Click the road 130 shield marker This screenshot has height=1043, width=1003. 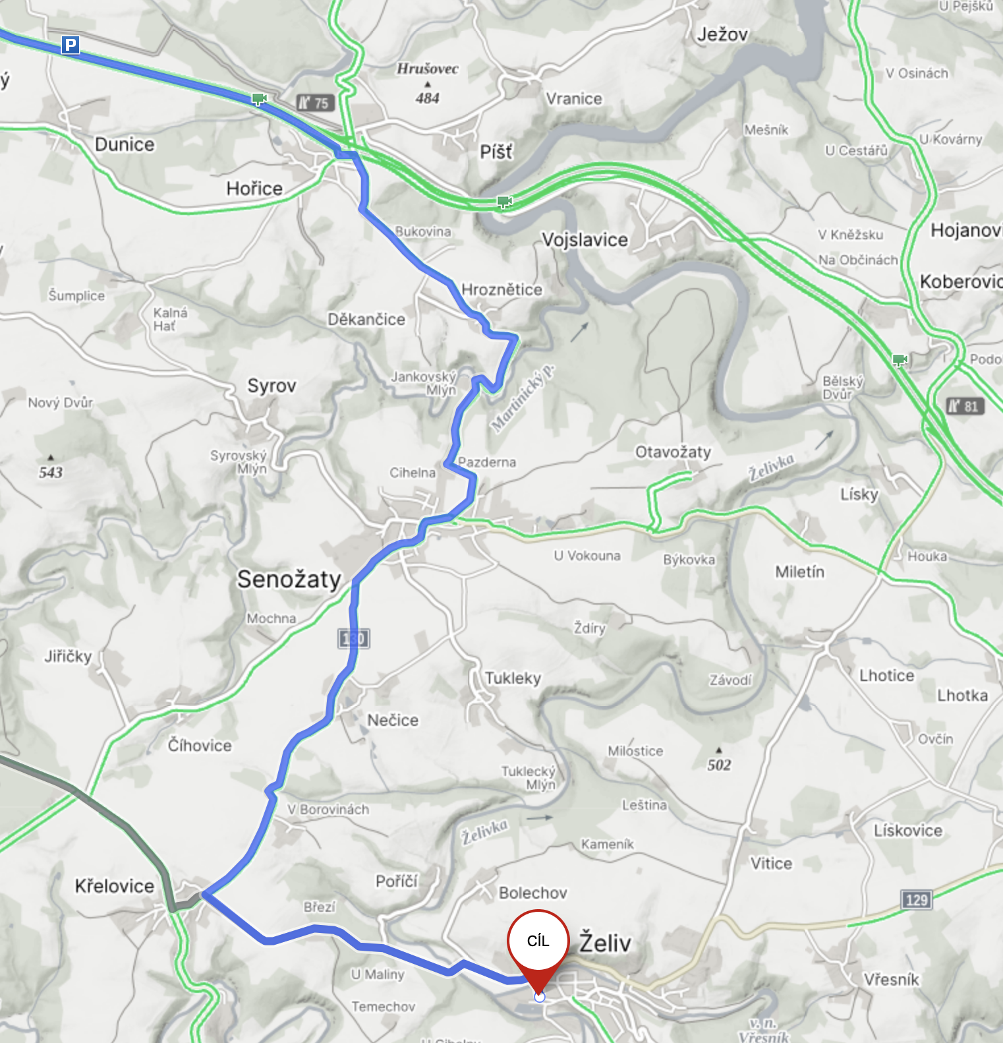coord(354,638)
